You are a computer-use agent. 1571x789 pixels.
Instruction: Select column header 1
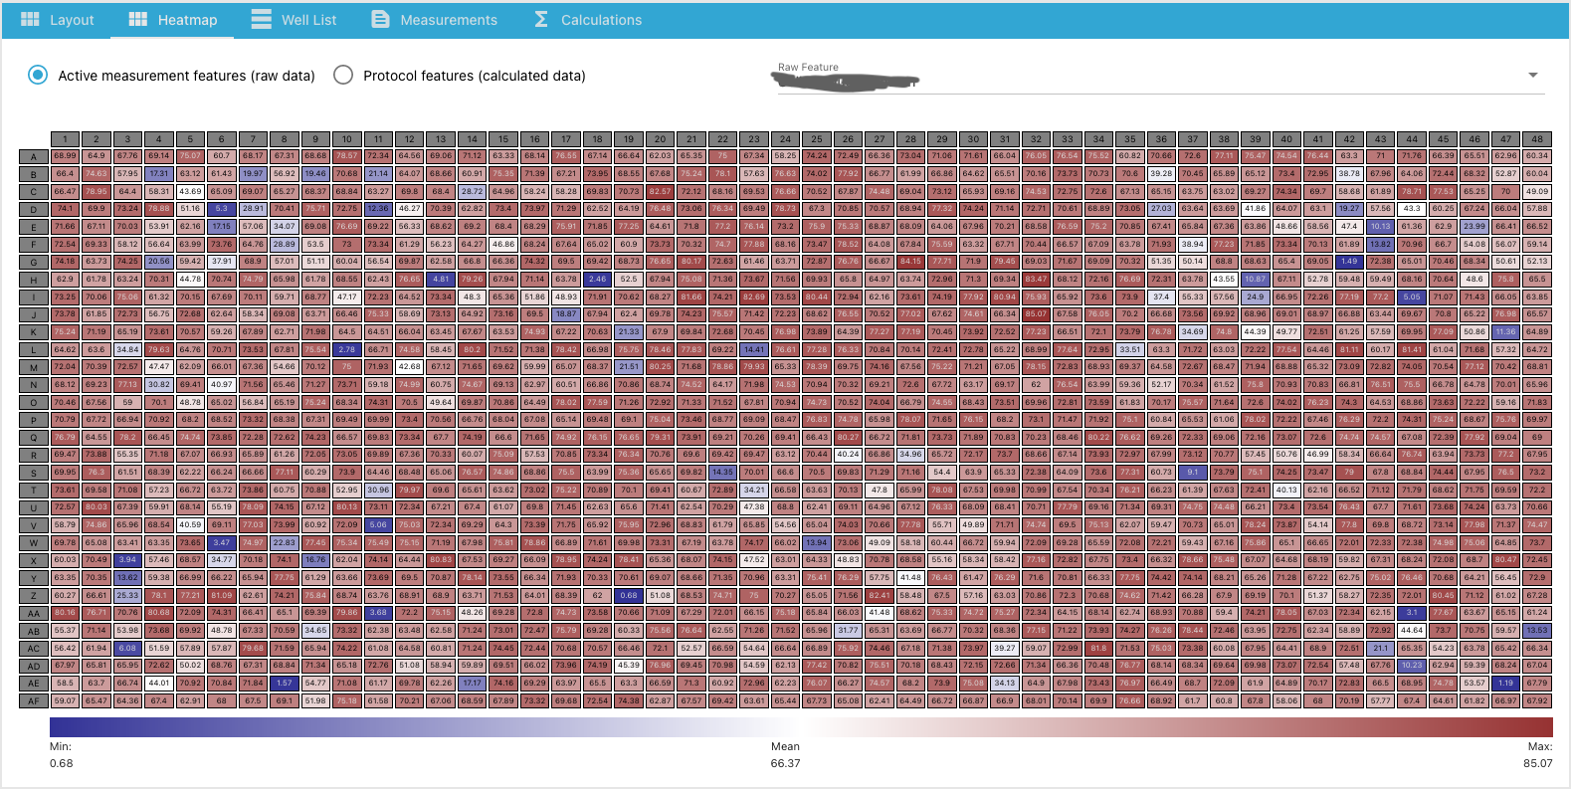pyautogui.click(x=66, y=139)
